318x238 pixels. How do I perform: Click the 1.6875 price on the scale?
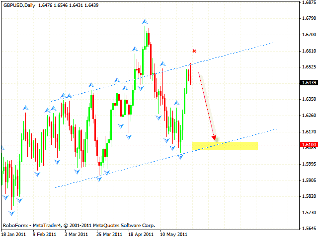308,2
